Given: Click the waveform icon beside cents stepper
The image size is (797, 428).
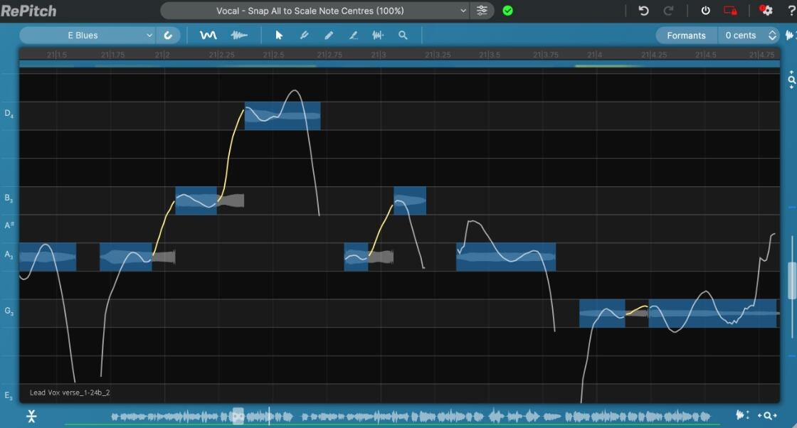Looking at the screenshot, I should (x=790, y=35).
